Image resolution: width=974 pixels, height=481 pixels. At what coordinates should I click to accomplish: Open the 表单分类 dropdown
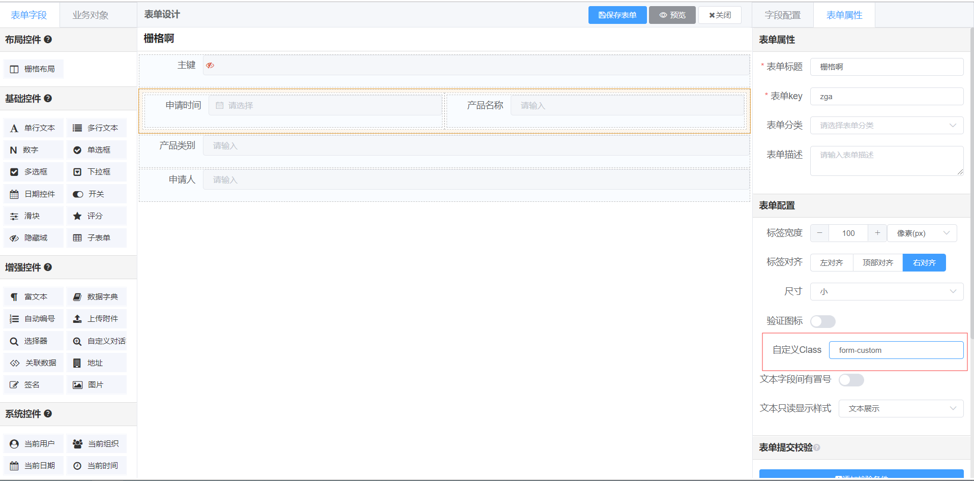point(887,126)
